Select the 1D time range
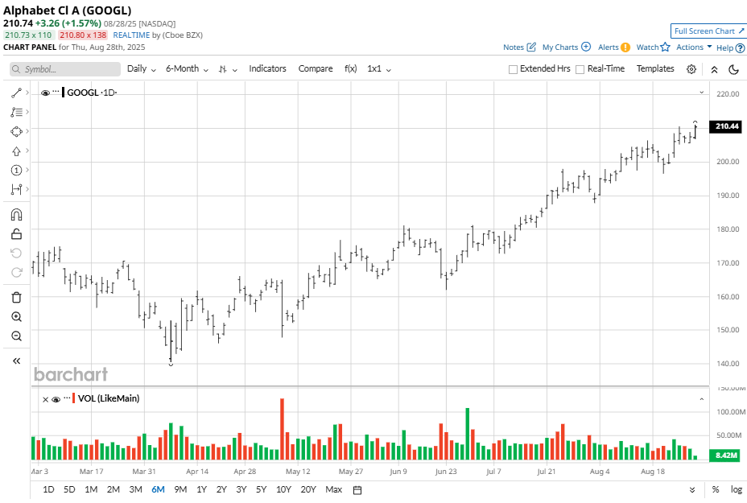 point(48,489)
